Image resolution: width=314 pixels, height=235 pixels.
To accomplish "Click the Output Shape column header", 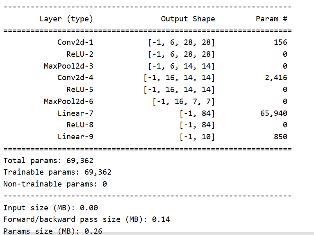I will [x=188, y=19].
